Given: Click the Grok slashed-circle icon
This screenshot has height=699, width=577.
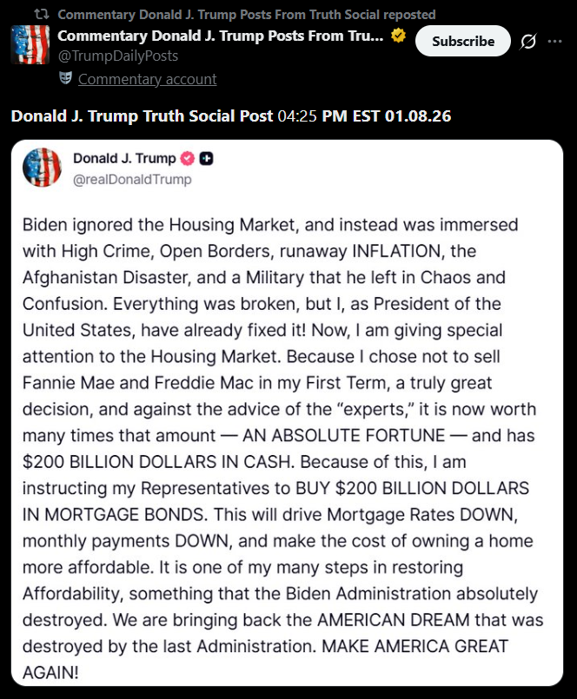Looking at the screenshot, I should pos(527,42).
